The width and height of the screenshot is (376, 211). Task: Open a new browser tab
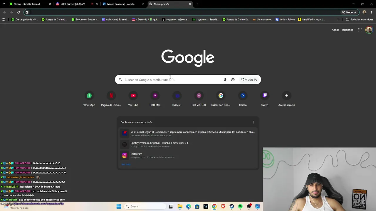click(x=197, y=4)
